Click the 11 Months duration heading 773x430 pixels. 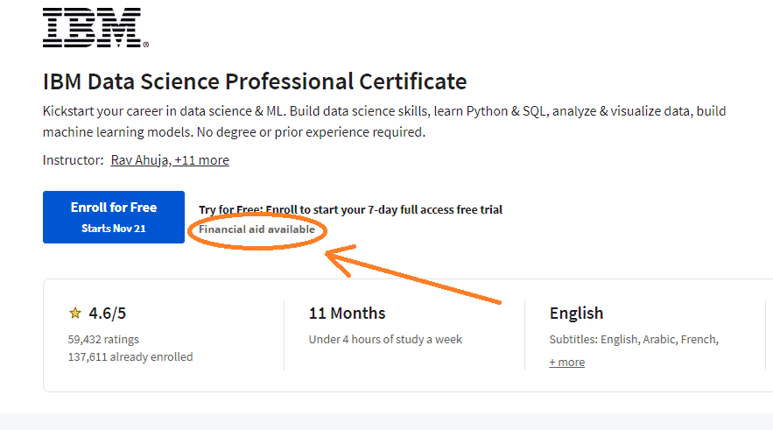[x=347, y=314]
